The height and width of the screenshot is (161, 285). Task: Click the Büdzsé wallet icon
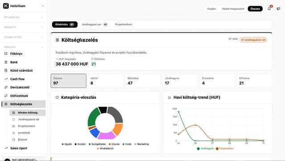pyautogui.click(x=14, y=139)
